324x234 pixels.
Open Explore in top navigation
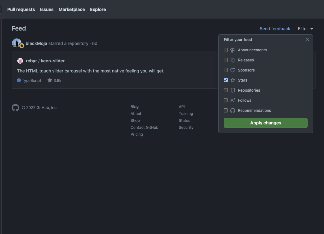[98, 9]
